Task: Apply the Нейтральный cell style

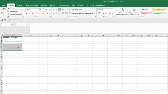Action: [x=159, y=10]
